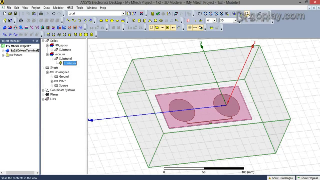
Task: Expand the Planes tree node
Action: (43, 94)
